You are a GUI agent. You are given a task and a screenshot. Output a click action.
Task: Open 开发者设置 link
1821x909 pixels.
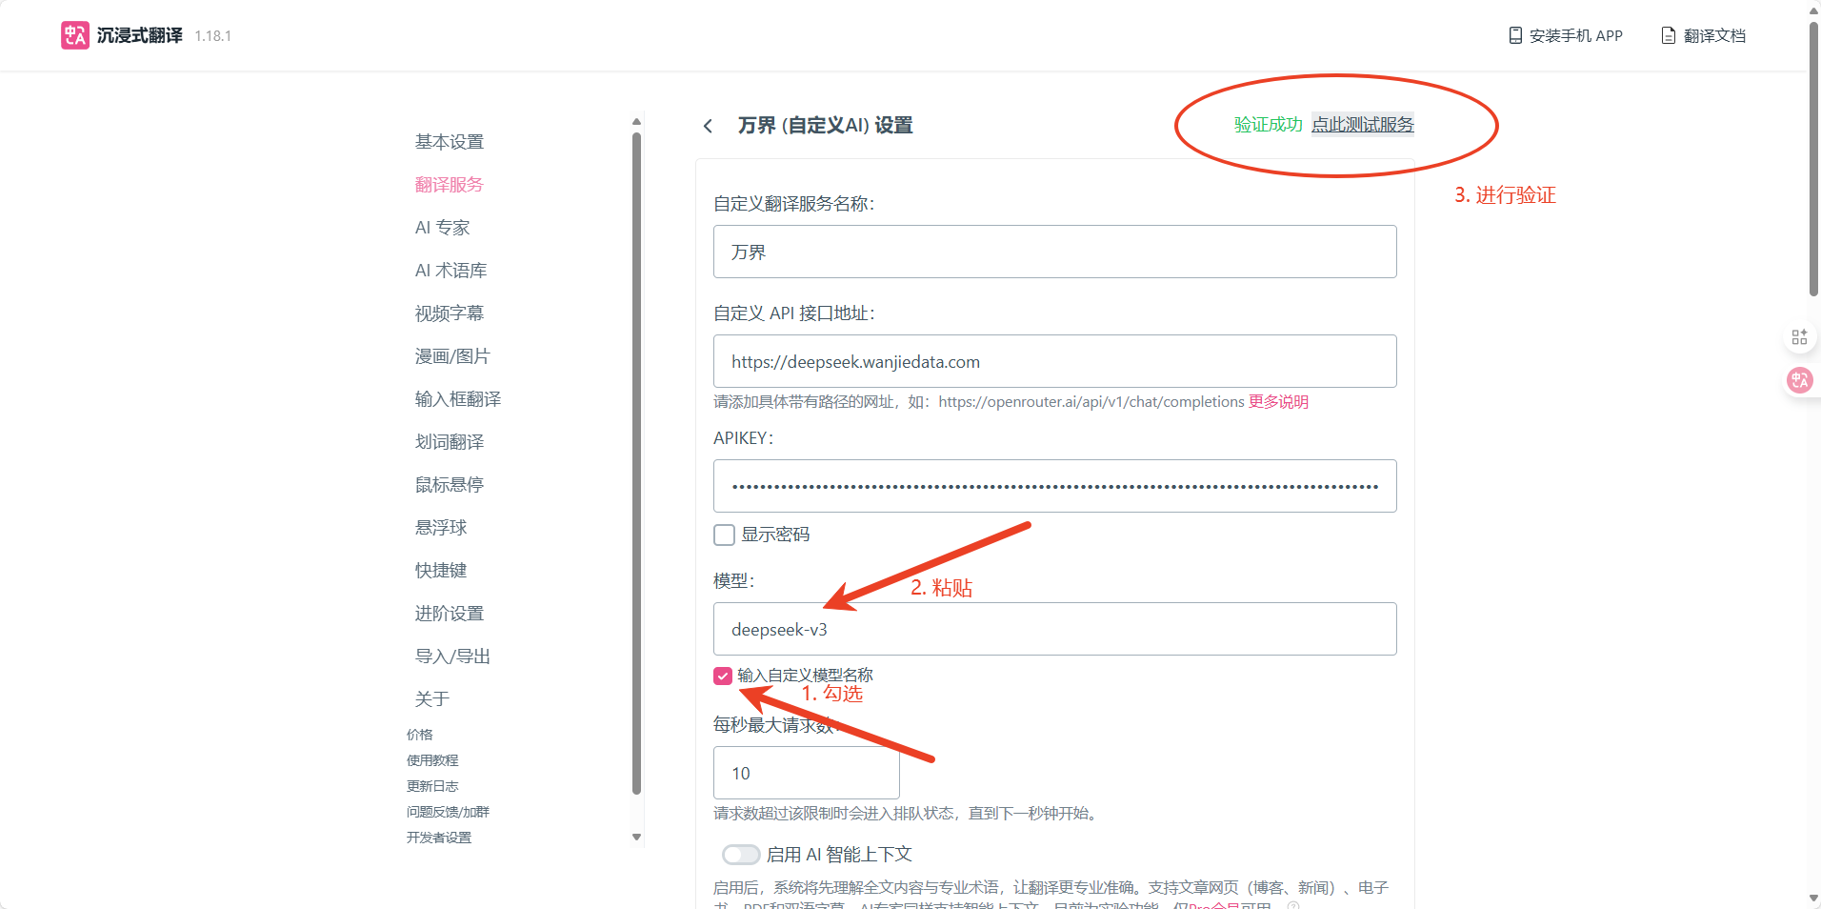click(x=439, y=838)
